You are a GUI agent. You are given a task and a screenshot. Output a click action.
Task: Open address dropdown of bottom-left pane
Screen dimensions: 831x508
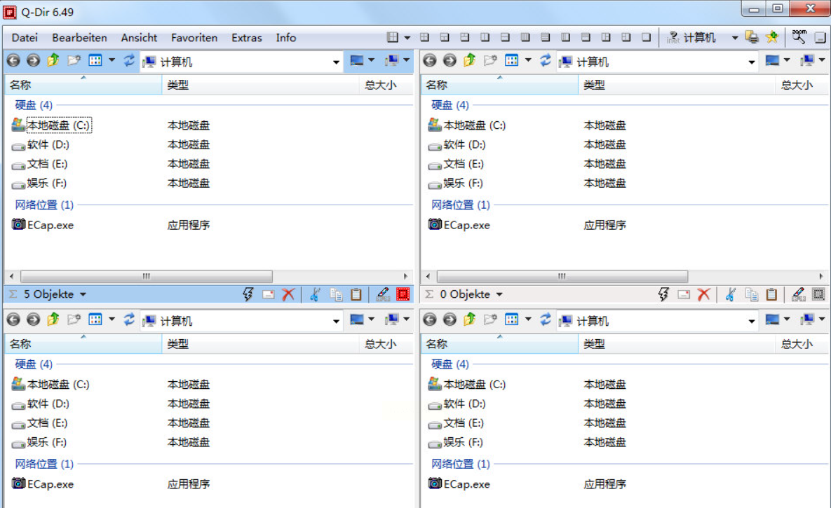pos(336,321)
